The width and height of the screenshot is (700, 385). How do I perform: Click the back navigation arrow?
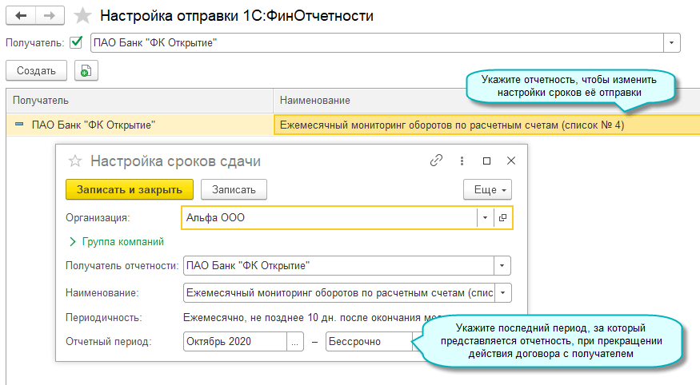21,15
